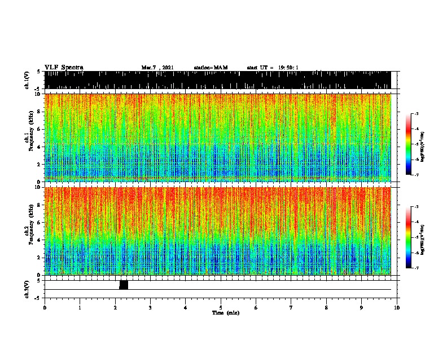Select the date text "Mar.7, 2021"
The width and height of the screenshot is (447, 345).
157,68
